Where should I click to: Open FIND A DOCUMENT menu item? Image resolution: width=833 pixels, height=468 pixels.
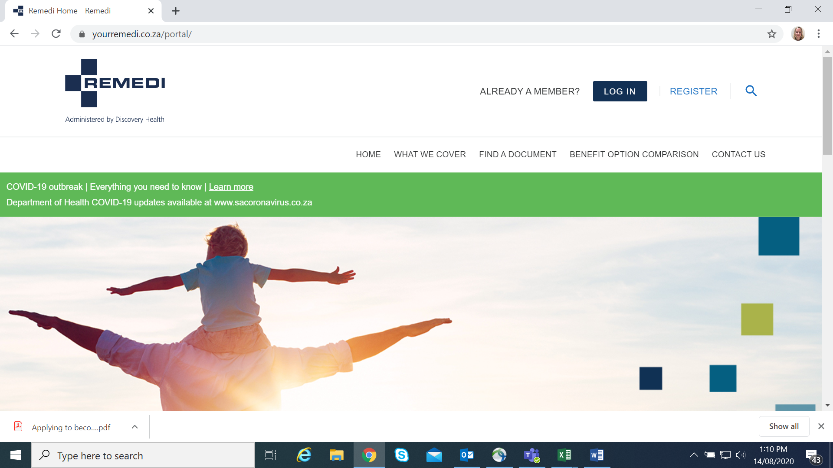coord(518,155)
